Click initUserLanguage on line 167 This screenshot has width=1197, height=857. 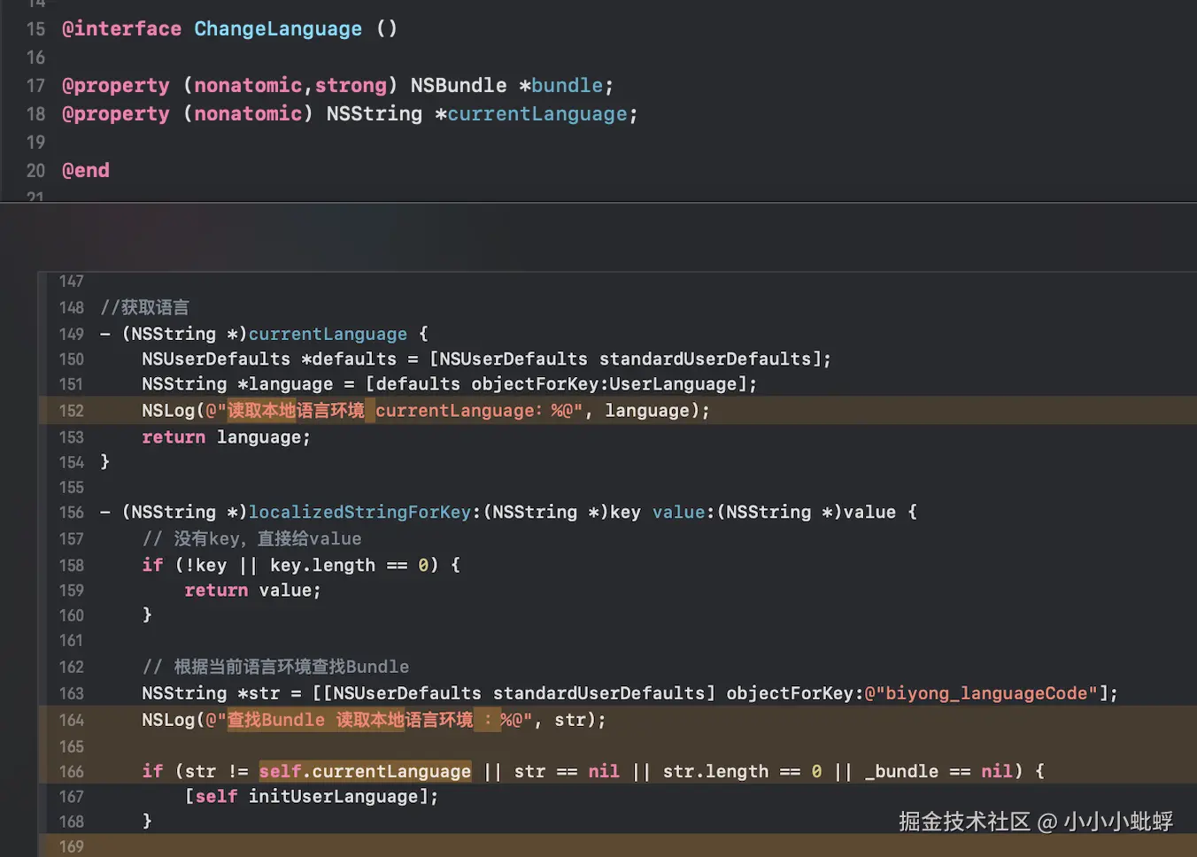tap(333, 797)
